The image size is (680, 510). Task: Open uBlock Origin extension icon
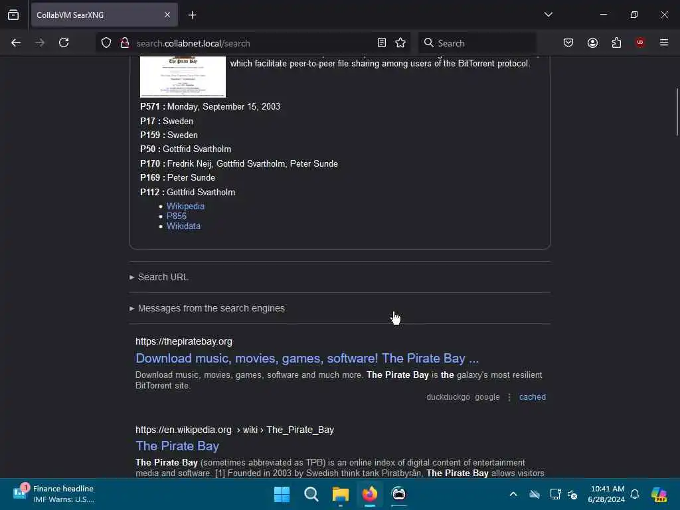click(640, 42)
